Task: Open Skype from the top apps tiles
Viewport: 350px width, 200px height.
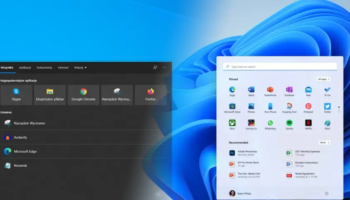Action: [16, 95]
